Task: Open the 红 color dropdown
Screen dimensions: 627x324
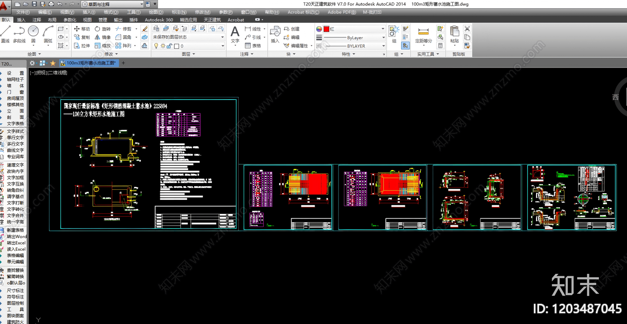Action: (x=354, y=29)
